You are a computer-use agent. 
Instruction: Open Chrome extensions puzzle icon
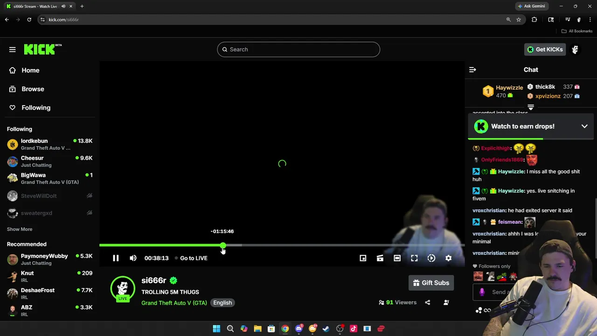point(534,20)
